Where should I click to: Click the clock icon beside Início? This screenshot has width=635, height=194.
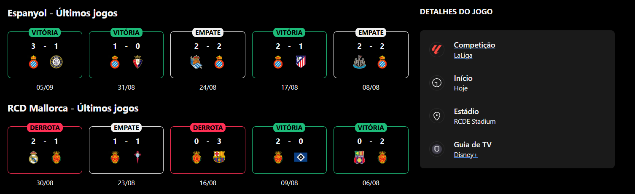pyautogui.click(x=437, y=83)
